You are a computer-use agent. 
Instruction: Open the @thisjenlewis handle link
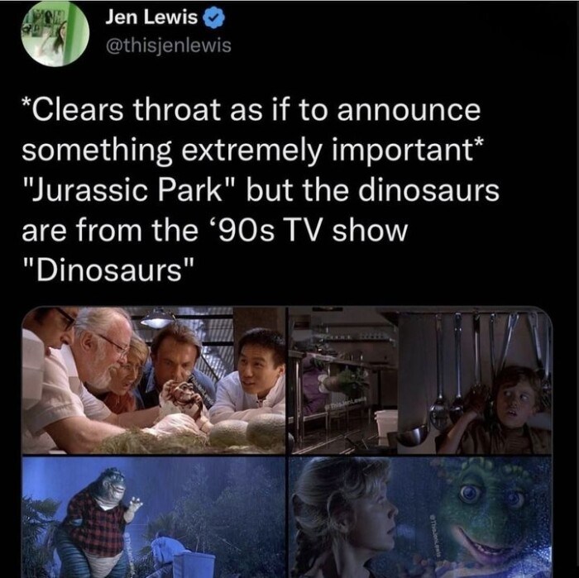[169, 45]
